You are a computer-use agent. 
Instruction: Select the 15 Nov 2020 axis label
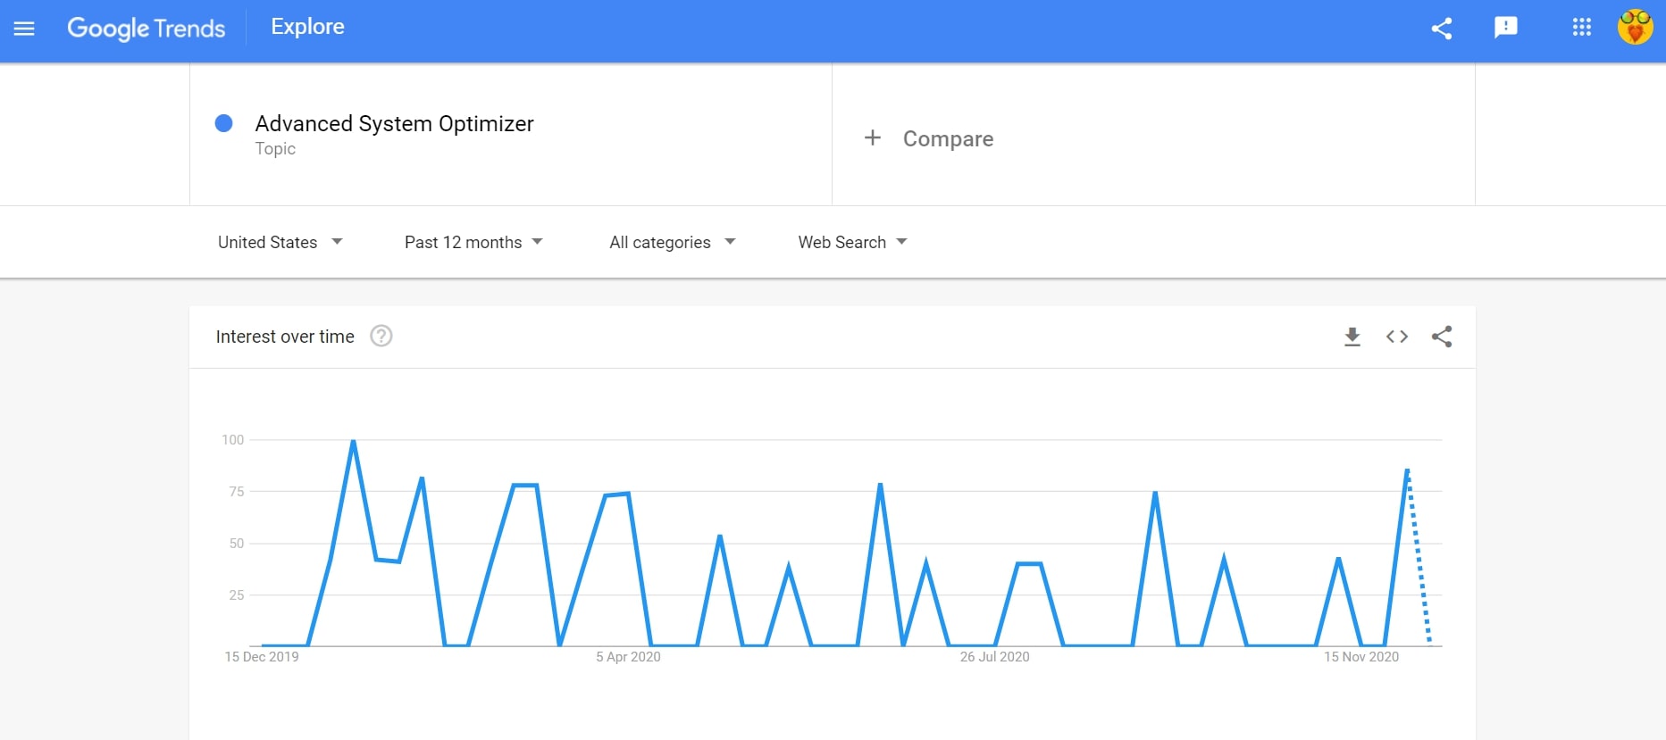point(1361,656)
